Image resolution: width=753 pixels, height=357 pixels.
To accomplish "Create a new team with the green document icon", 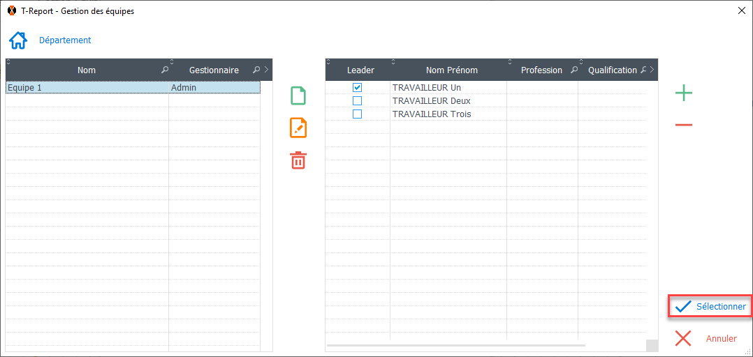I will [298, 96].
